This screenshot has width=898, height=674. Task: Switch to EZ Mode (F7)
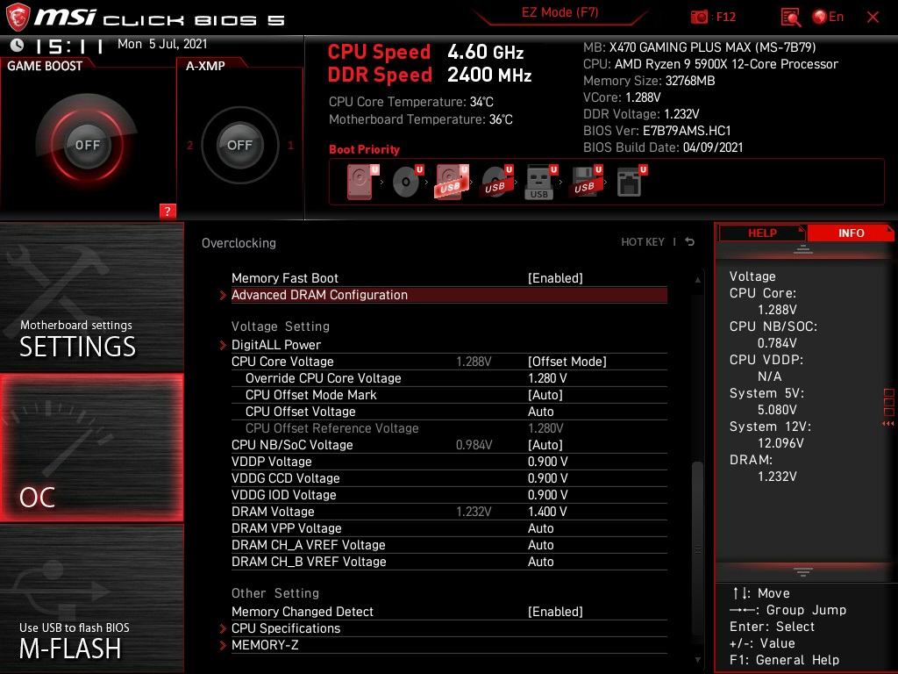click(559, 12)
